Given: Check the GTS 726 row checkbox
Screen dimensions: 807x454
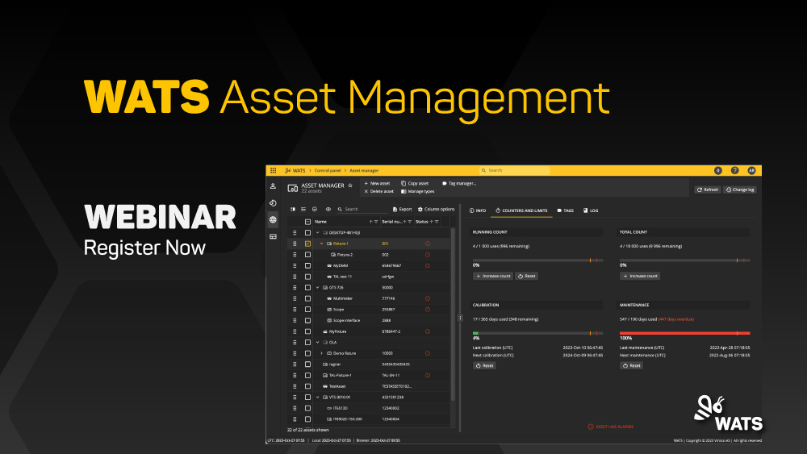Looking at the screenshot, I should click(x=307, y=288).
